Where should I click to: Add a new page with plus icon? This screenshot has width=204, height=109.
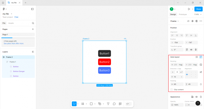[33, 29]
